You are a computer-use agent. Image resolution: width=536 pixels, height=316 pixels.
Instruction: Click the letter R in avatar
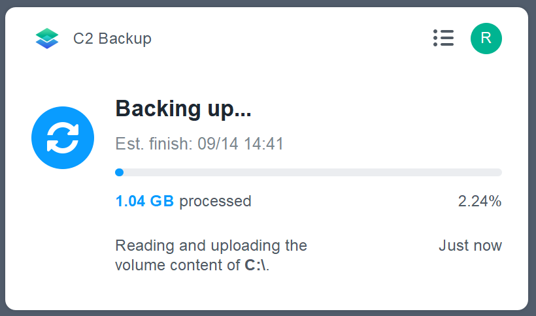tap(486, 38)
